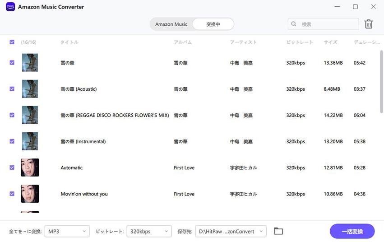Image resolution: width=384 pixels, height=242 pixels.
Task: Open the MP3 format dropdown
Action: pyautogui.click(x=67, y=231)
